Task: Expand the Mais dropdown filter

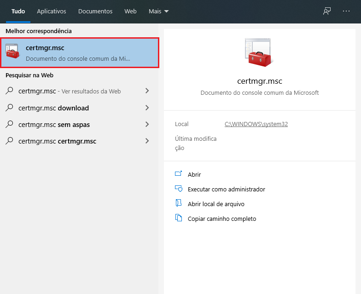Action: coord(158,11)
